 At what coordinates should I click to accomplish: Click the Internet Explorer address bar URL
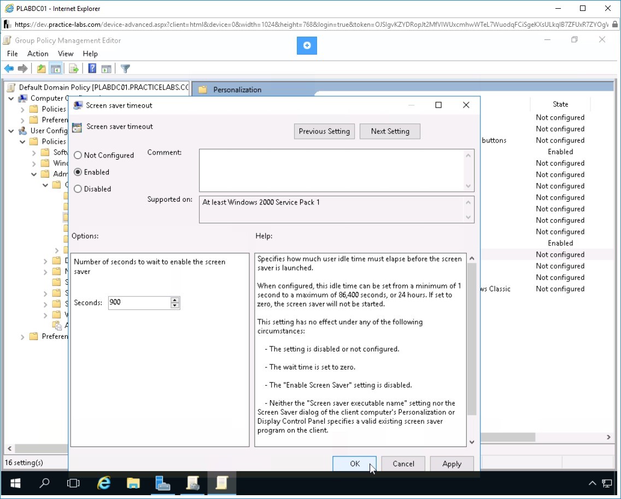coord(311,25)
